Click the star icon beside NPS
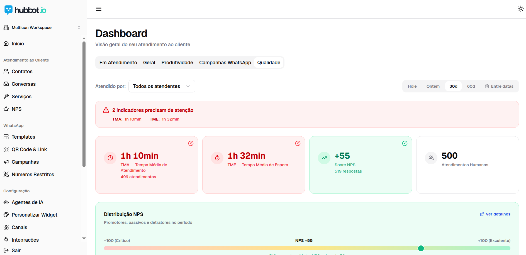 tap(6, 109)
